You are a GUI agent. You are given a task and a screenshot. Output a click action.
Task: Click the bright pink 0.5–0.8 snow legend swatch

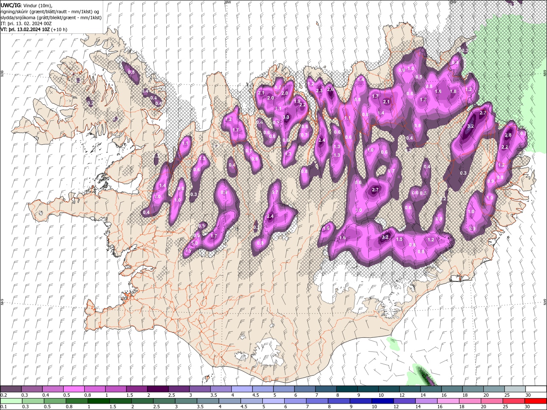point(74,389)
